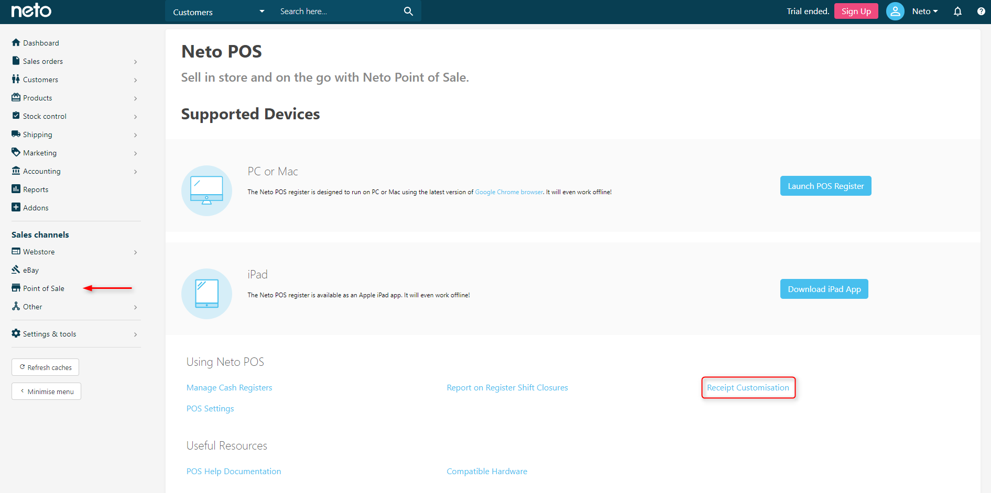Click the Point of Sale store icon
The image size is (991, 493).
(x=16, y=288)
